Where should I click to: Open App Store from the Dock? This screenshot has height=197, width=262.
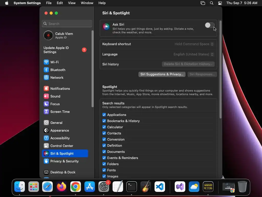tap(90, 187)
